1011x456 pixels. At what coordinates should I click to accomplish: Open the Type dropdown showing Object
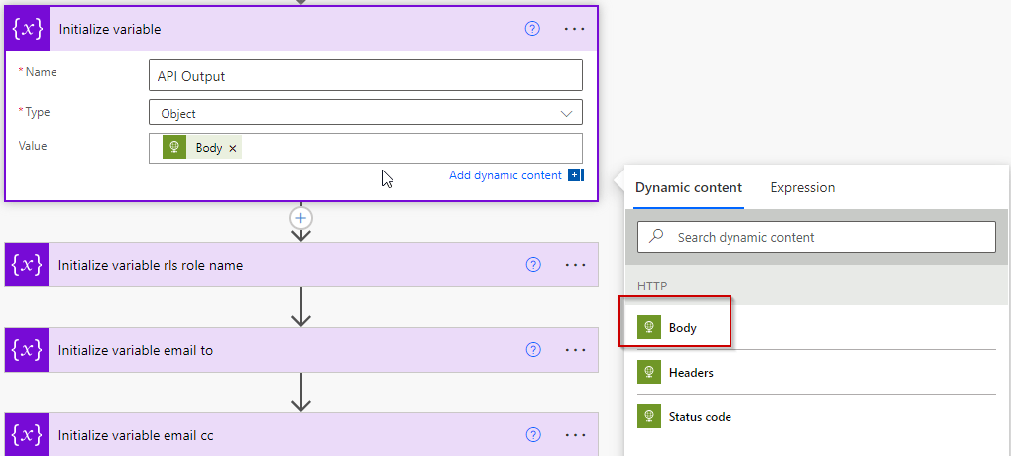click(x=365, y=113)
